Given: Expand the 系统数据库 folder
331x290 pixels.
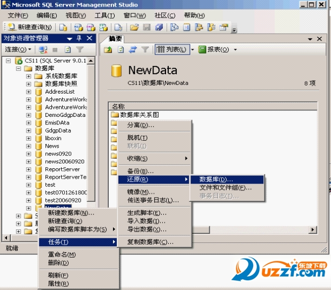Looking at the screenshot, I should [x=29, y=76].
